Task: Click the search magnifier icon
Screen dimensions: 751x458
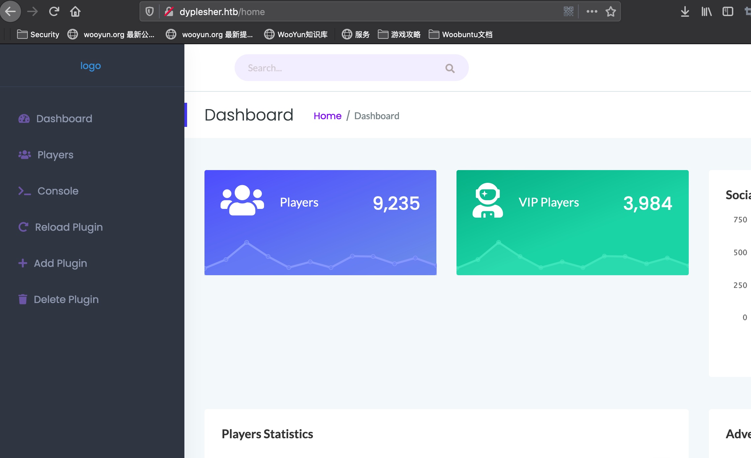Action: (x=450, y=68)
